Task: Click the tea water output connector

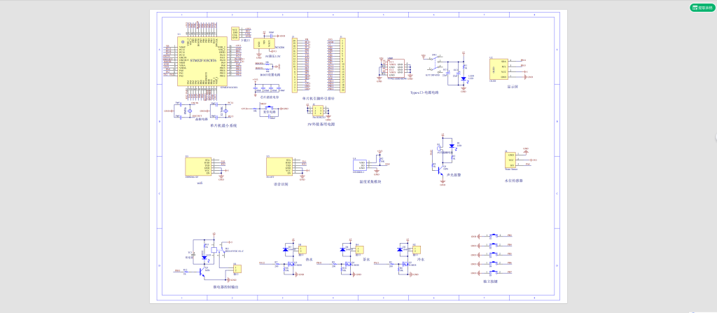Action: (360, 250)
